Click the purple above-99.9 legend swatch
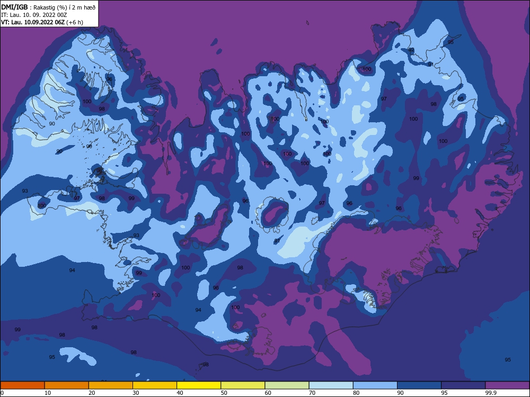 (x=507, y=385)
